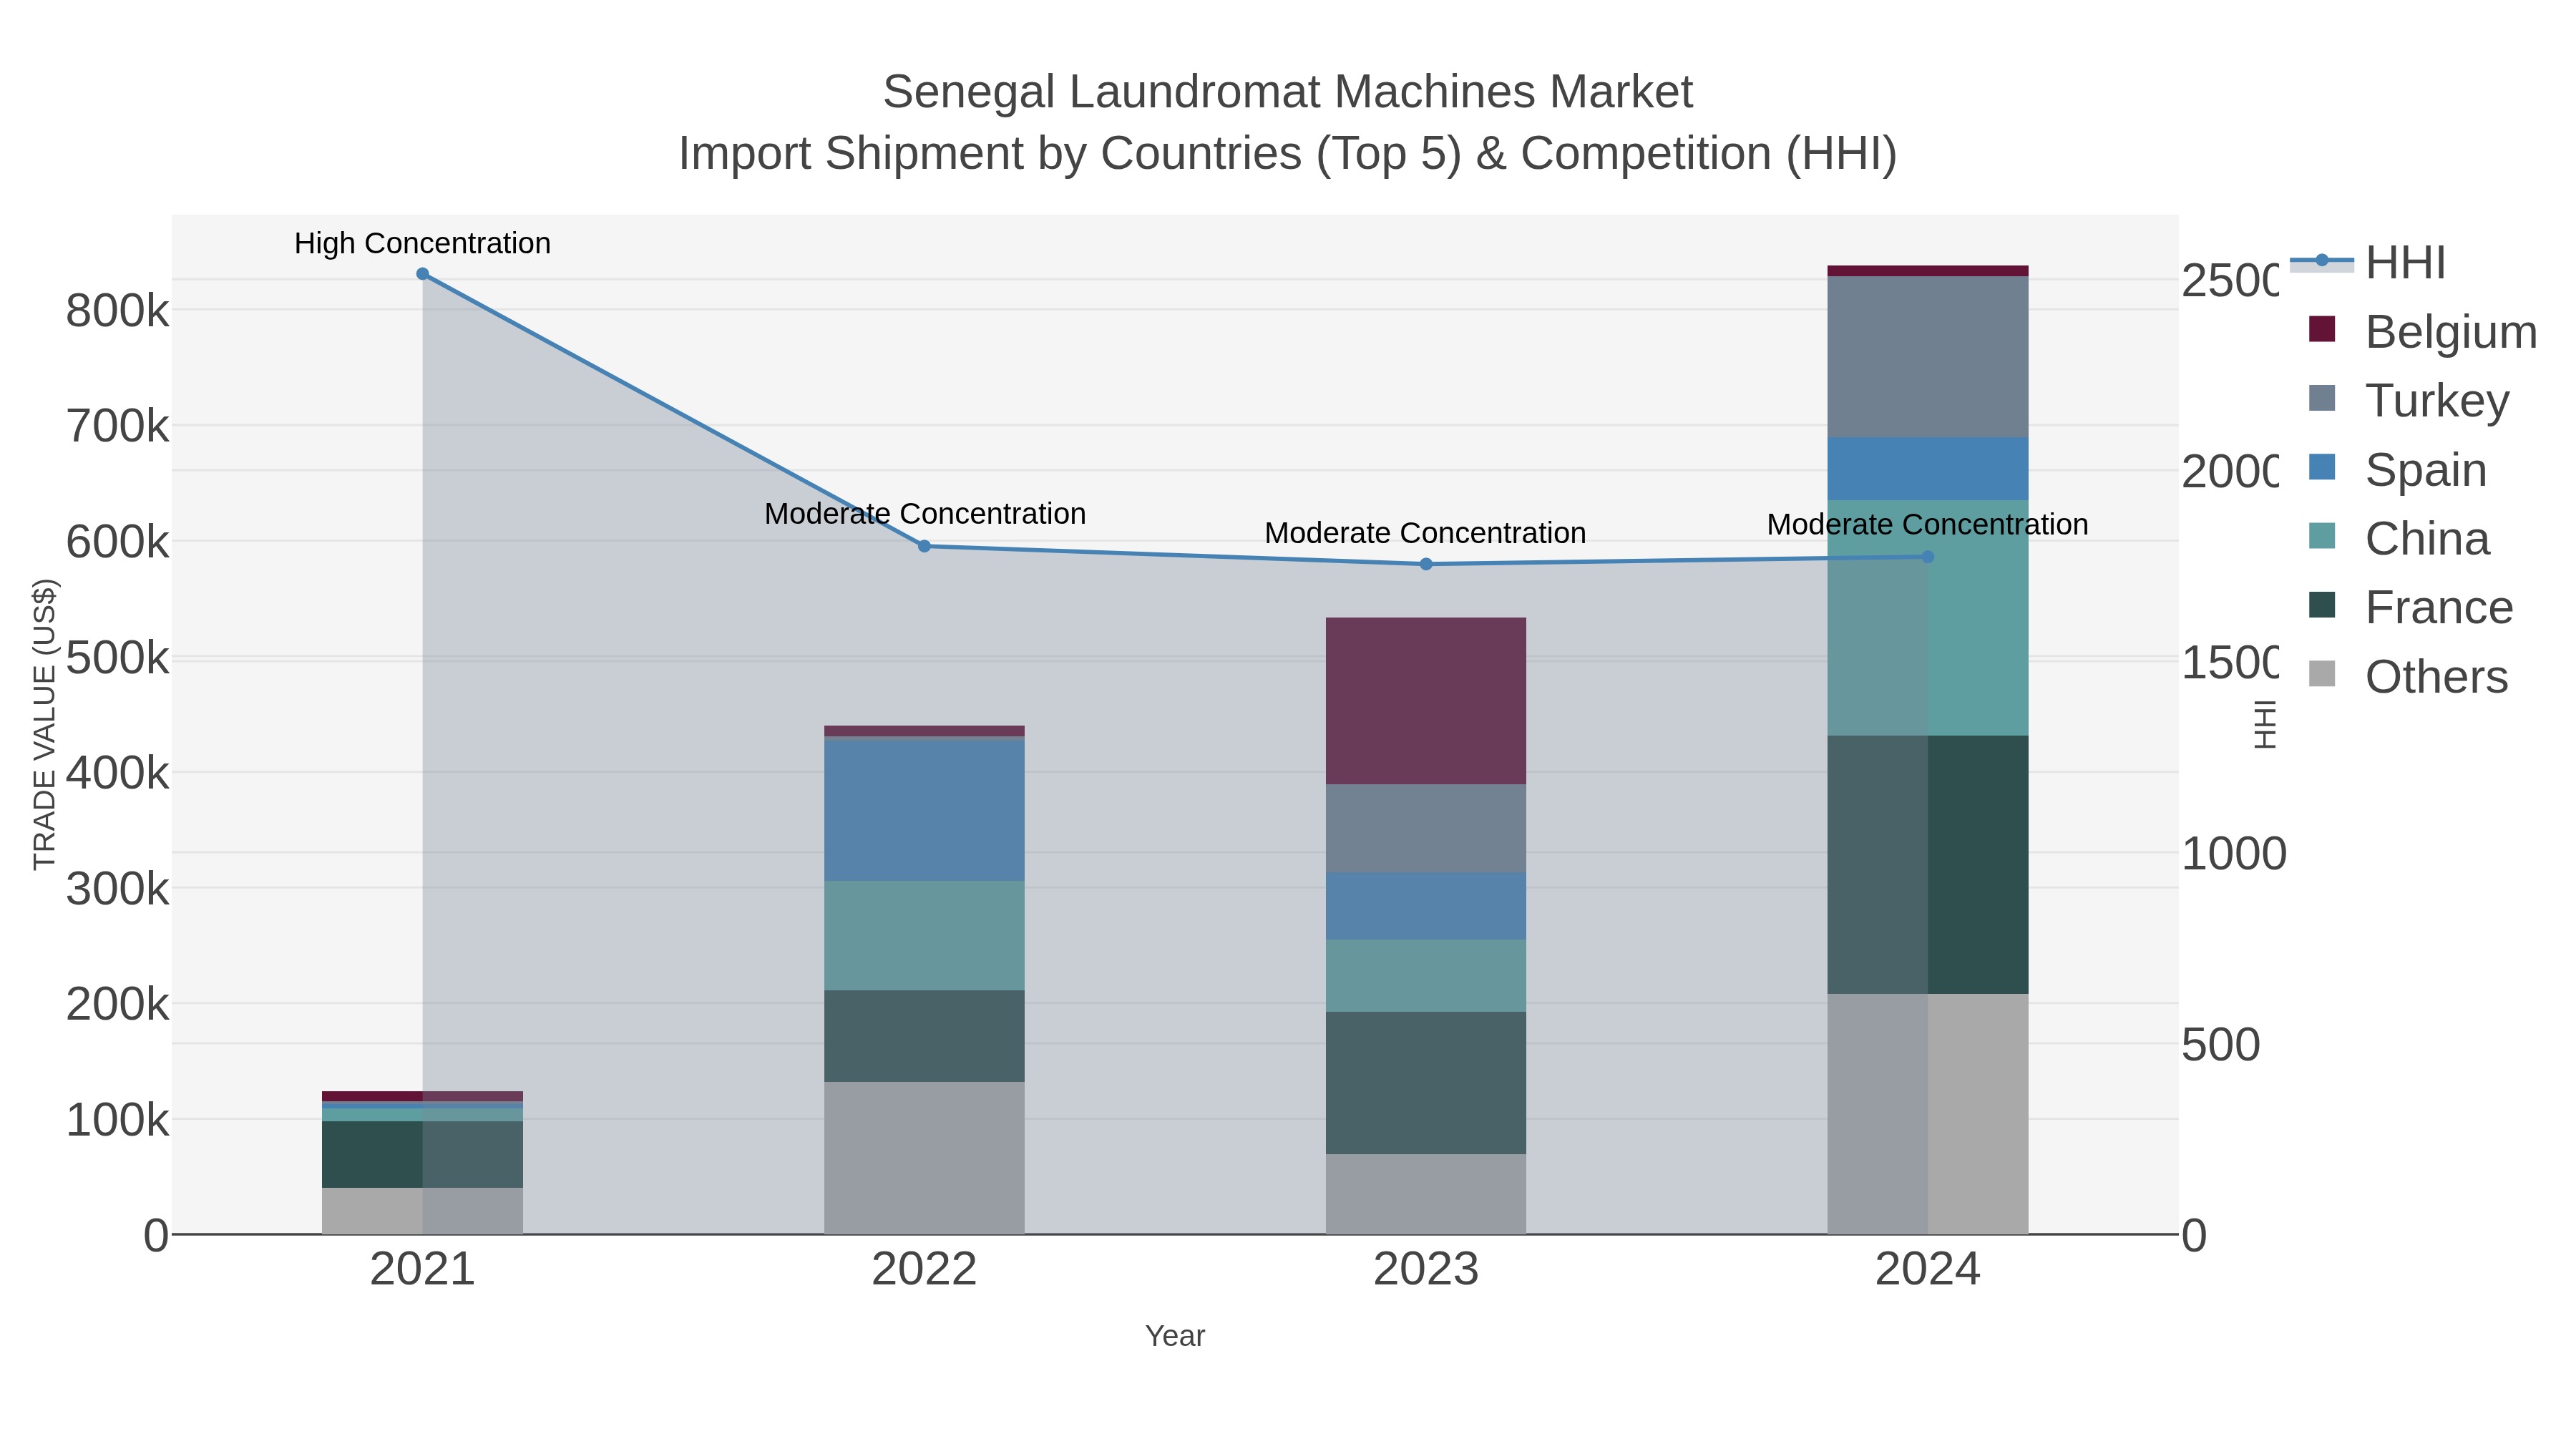The height and width of the screenshot is (1449, 2576).
Task: Click the Spain legend color swatch
Action: [x=2322, y=467]
